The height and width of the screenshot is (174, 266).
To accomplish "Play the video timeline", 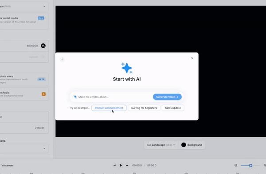I will pos(121,165).
